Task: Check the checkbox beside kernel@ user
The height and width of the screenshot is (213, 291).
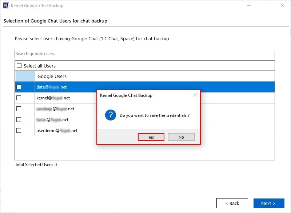Action: [x=19, y=98]
